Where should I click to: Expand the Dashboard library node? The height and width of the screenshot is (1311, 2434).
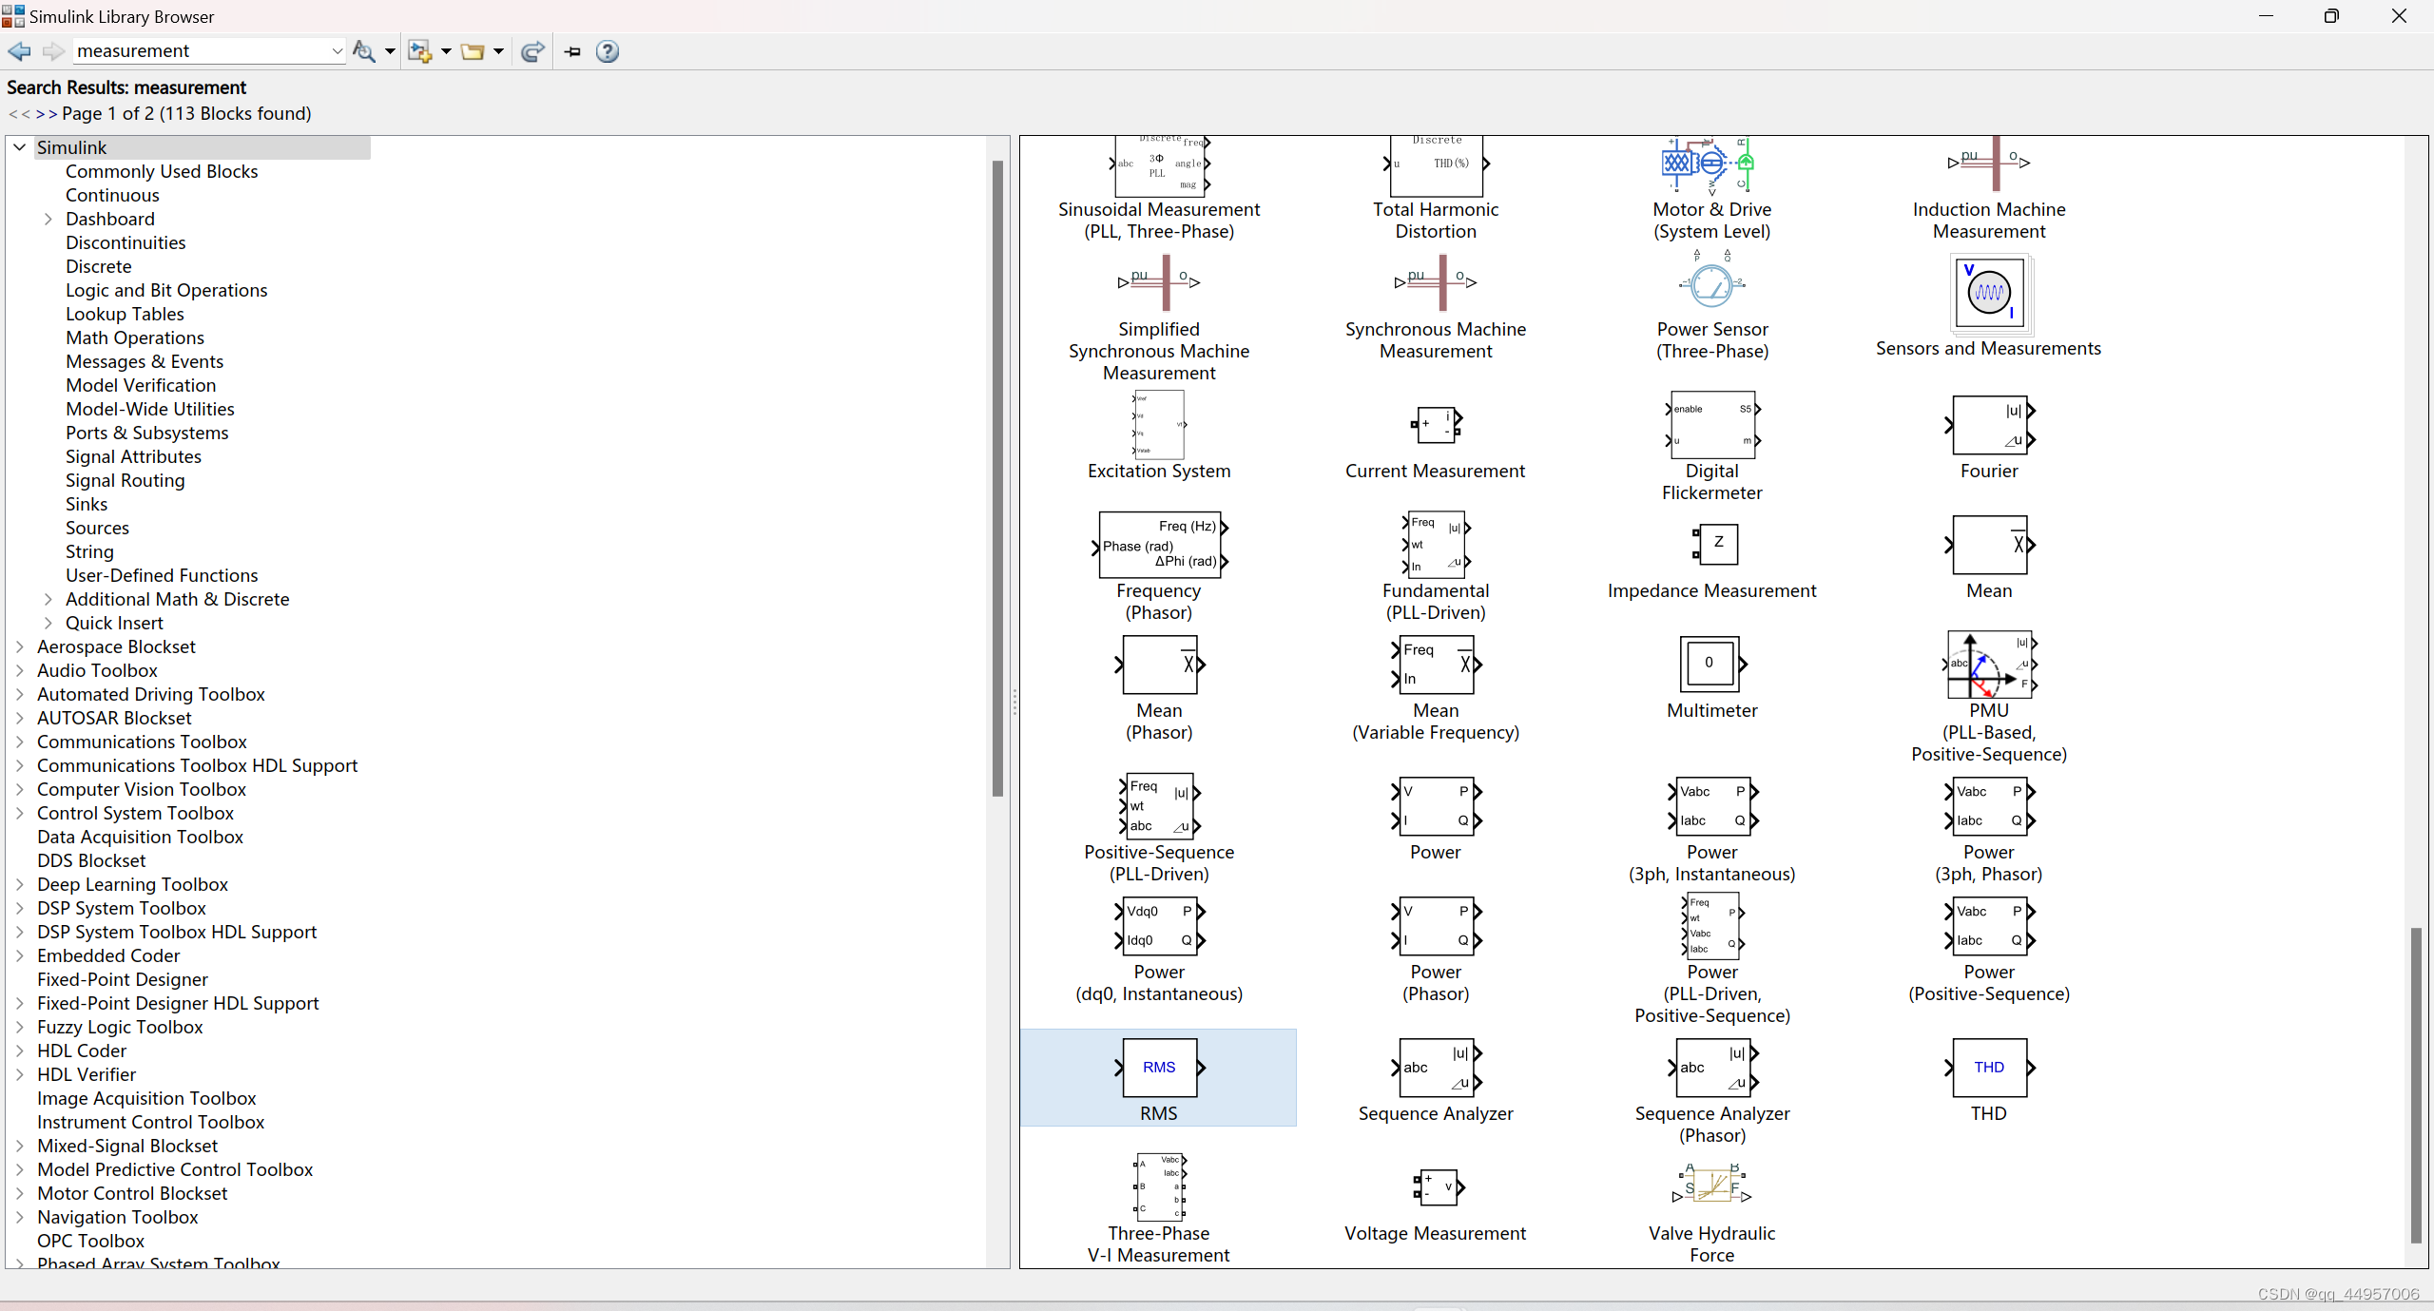tap(48, 219)
